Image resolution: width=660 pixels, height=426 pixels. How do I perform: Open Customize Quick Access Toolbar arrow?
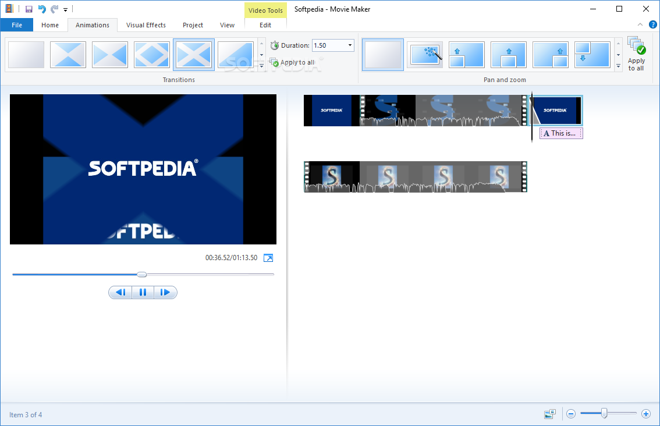[65, 9]
